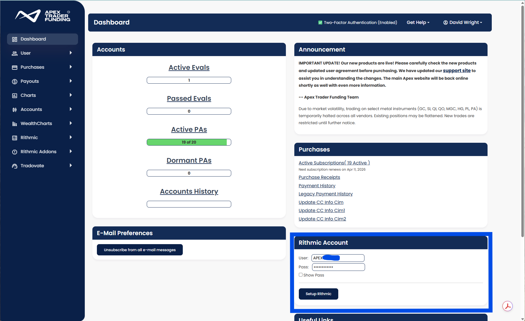The image size is (525, 321).
Task: Toggle the green checkmark next to Two-Factor Authentication
Action: tap(320, 22)
